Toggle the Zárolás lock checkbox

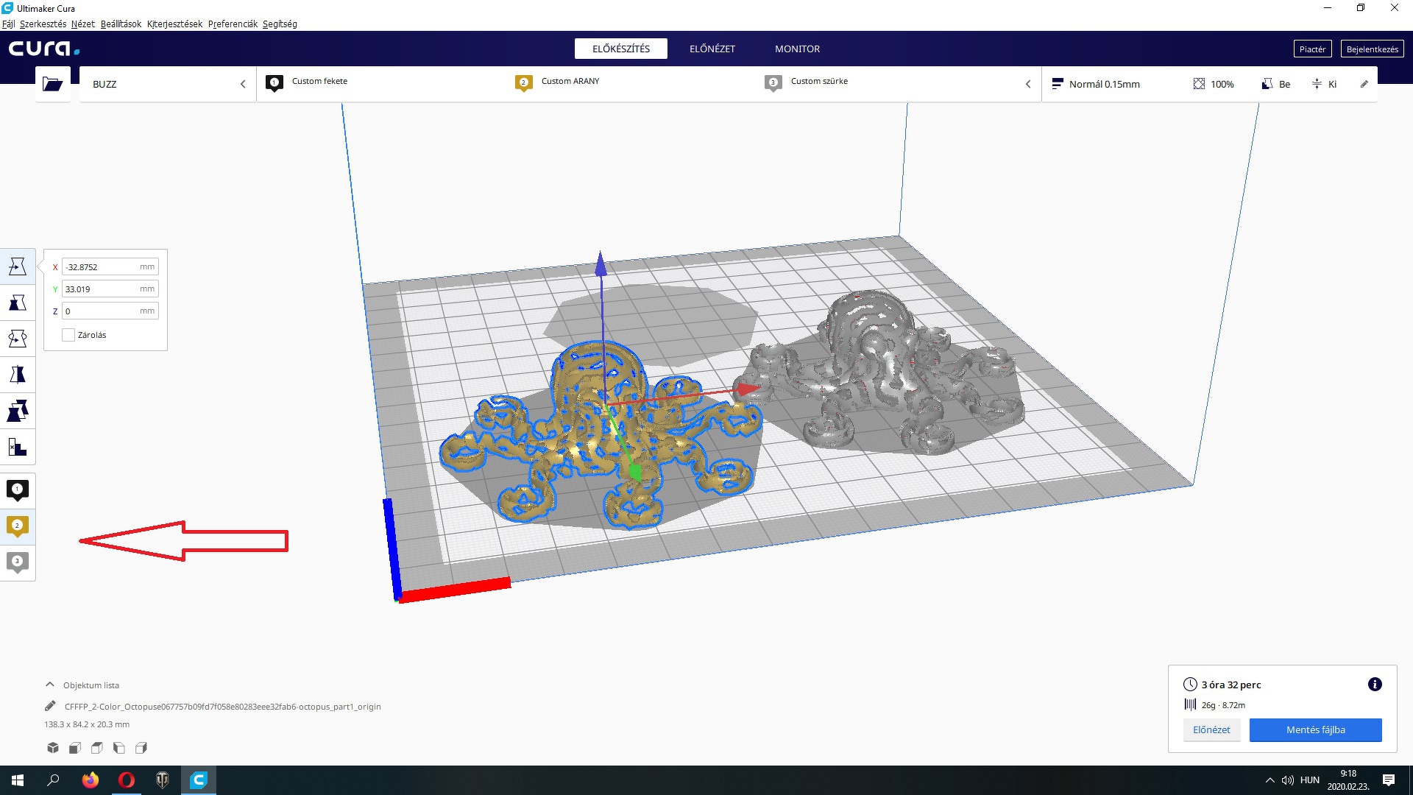point(68,335)
